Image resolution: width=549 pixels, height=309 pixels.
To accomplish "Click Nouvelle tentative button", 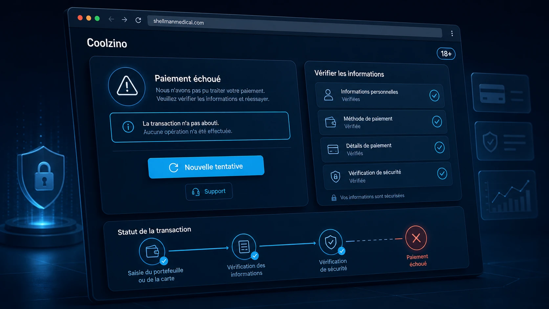I will (206, 167).
